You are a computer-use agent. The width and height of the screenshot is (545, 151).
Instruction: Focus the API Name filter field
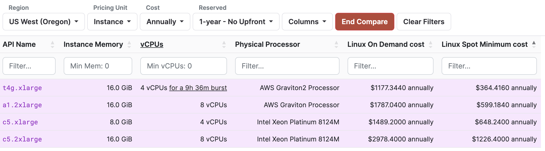29,66
